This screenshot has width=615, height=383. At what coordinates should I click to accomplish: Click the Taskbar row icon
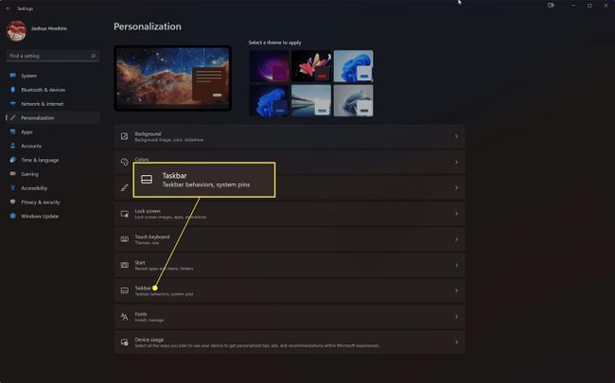point(124,290)
